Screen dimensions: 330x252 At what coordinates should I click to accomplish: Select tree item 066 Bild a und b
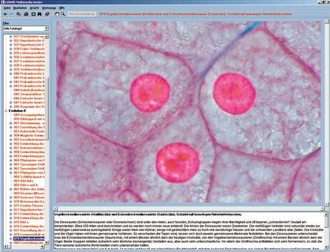click(26, 185)
